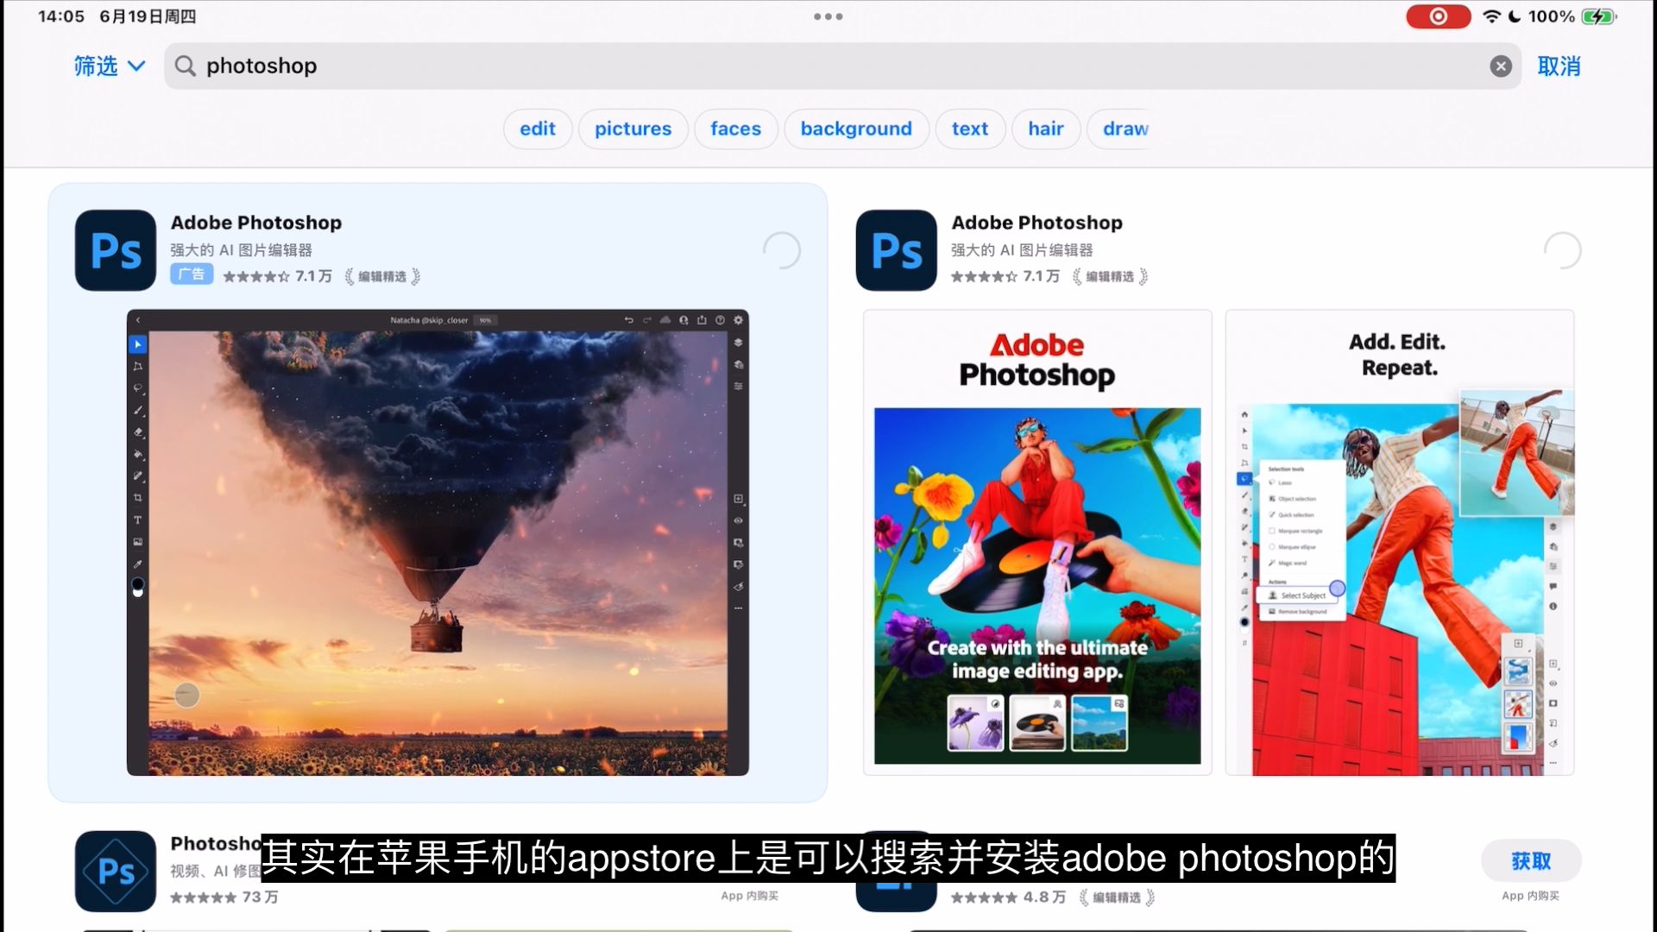Click the photoshop search field
Viewport: 1657px width, 932px height.
[841, 66]
